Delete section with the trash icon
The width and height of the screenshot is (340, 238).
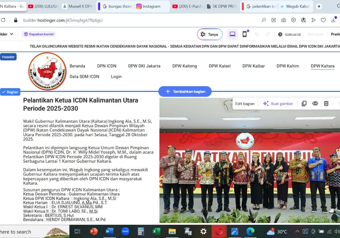(326, 104)
